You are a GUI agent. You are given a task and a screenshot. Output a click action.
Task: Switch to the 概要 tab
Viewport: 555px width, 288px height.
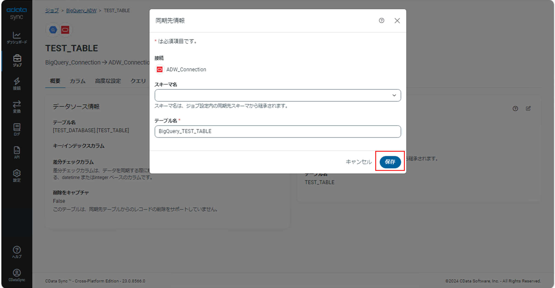pyautogui.click(x=55, y=81)
